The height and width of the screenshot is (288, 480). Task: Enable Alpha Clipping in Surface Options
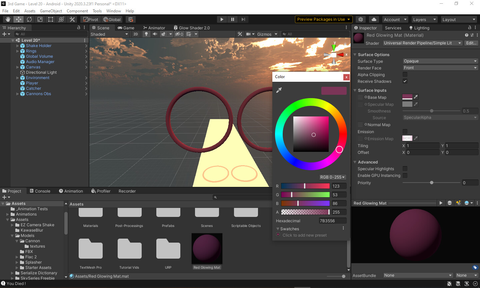405,74
